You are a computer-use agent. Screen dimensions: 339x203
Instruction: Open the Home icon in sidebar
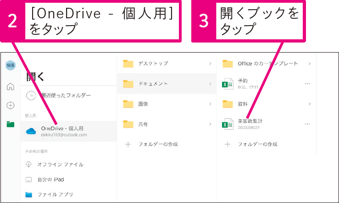(11, 86)
